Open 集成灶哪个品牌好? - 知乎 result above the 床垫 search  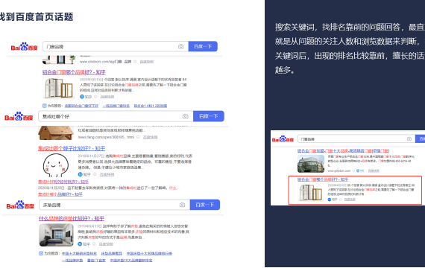(x=60, y=194)
